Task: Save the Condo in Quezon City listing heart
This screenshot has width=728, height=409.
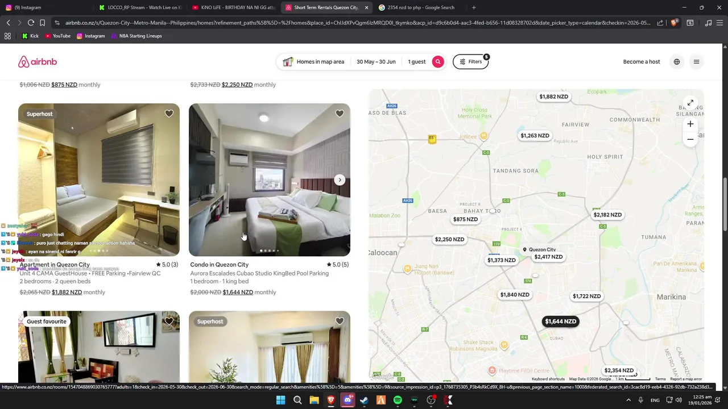Action: pos(340,114)
